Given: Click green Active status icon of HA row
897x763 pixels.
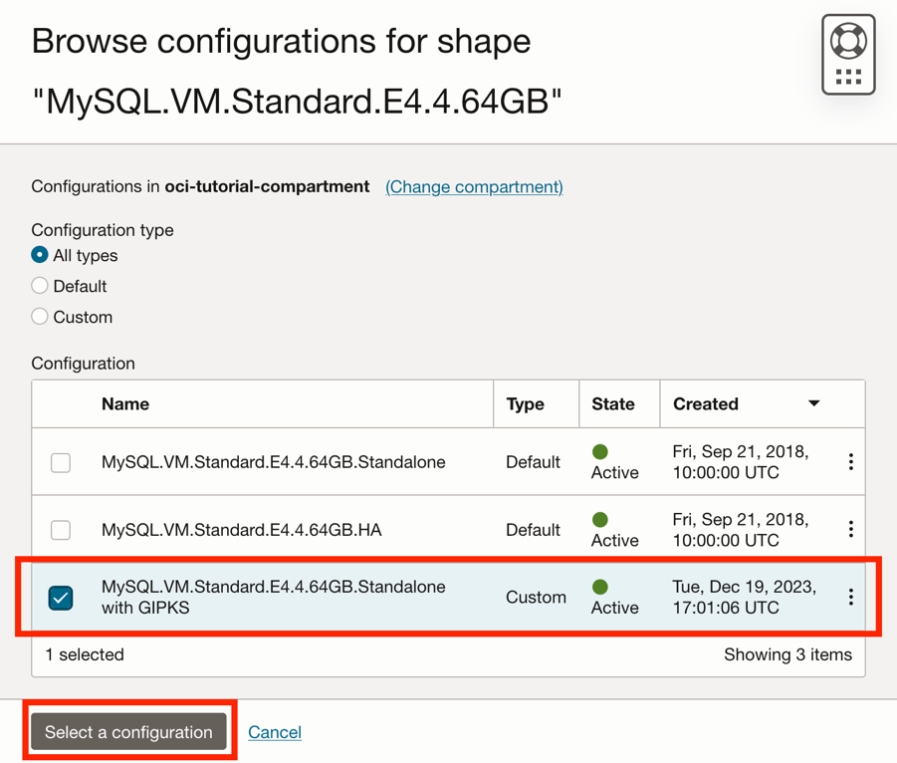Looking at the screenshot, I should pyautogui.click(x=600, y=520).
